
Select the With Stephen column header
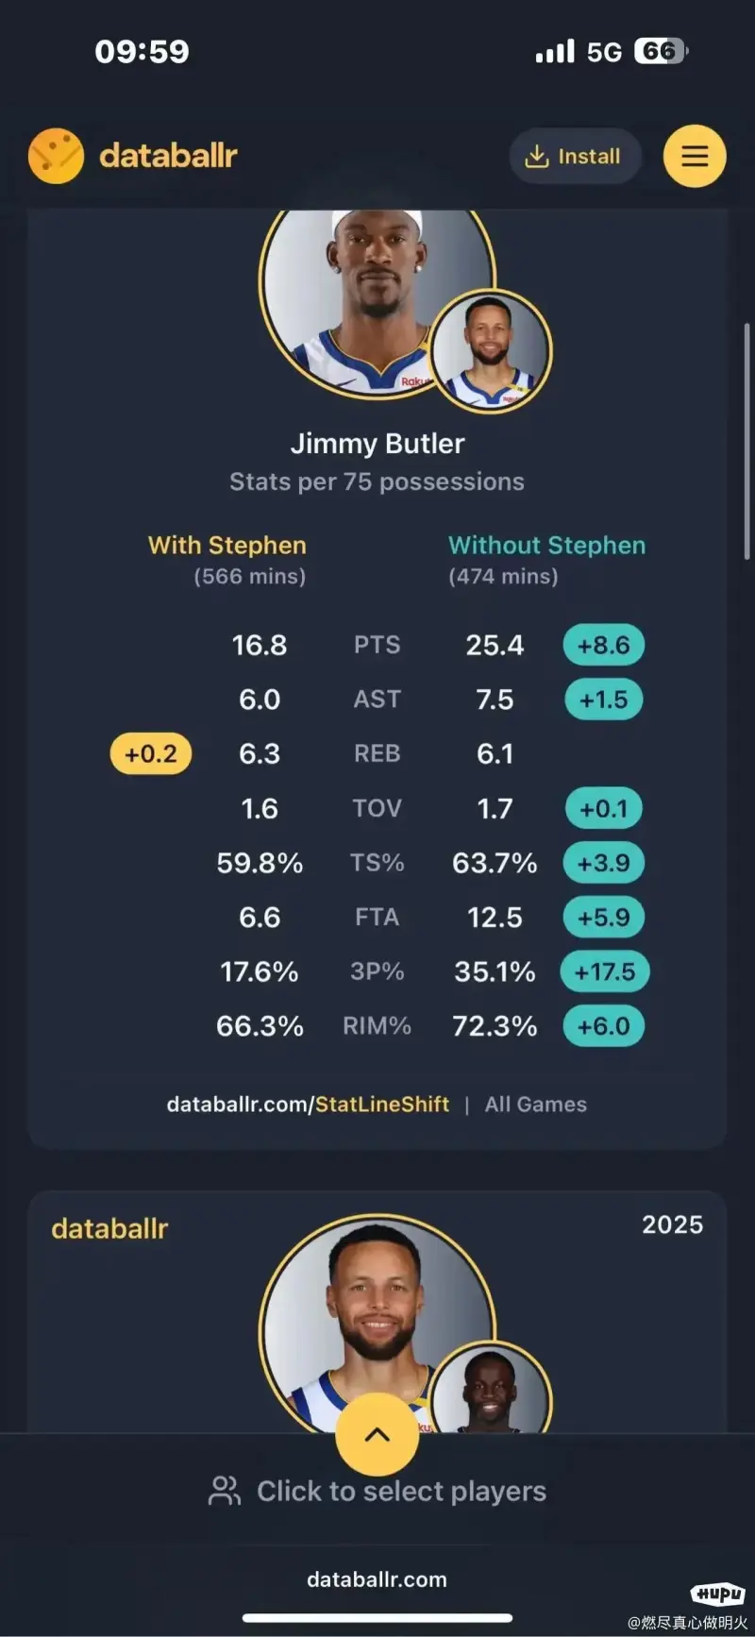[227, 545]
